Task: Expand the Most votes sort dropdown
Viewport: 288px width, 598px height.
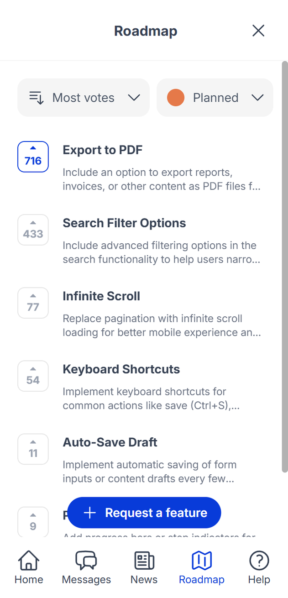Action: 84,98
